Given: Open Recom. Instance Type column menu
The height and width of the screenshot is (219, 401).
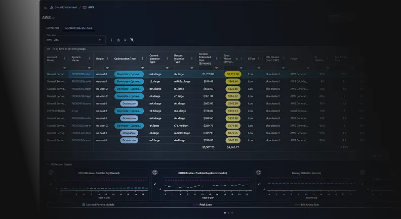Looking at the screenshot, I should (x=192, y=59).
